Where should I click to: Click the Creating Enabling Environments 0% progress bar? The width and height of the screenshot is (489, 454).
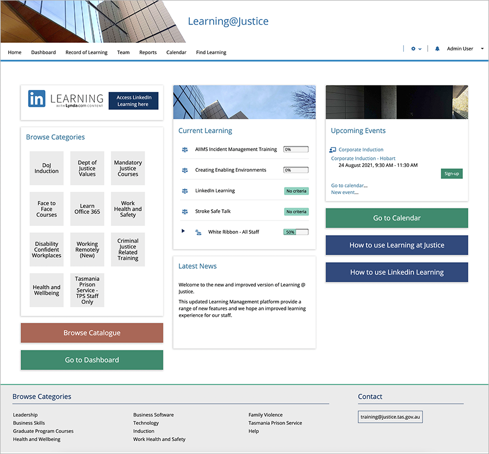pos(296,170)
